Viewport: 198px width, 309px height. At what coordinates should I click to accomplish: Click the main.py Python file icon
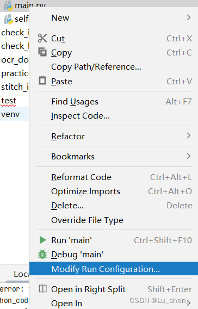click(x=8, y=5)
